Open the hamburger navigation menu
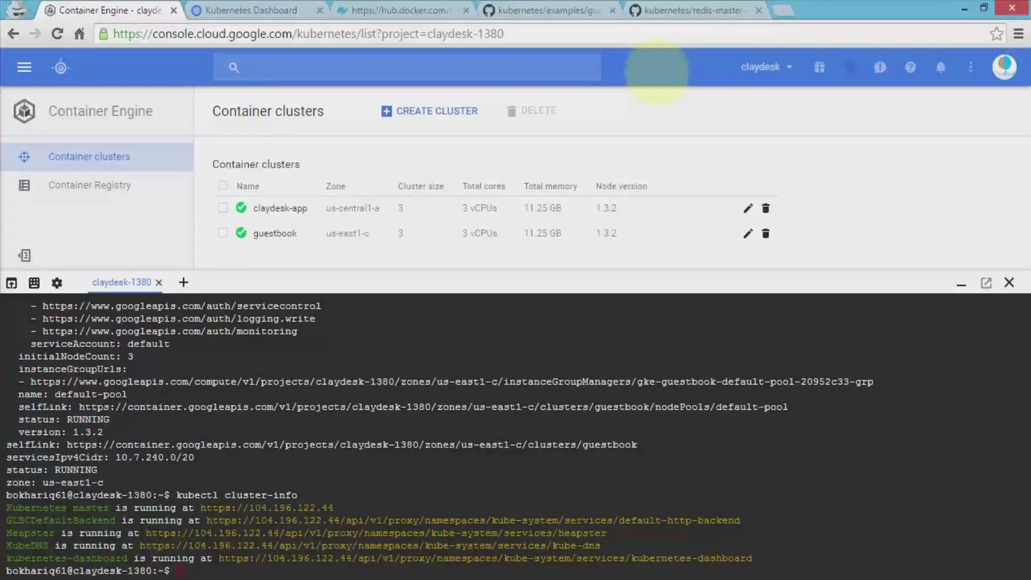Viewport: 1031px width, 580px height. pos(24,67)
